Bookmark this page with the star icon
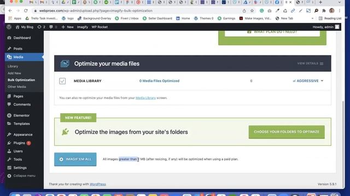 [252, 11]
